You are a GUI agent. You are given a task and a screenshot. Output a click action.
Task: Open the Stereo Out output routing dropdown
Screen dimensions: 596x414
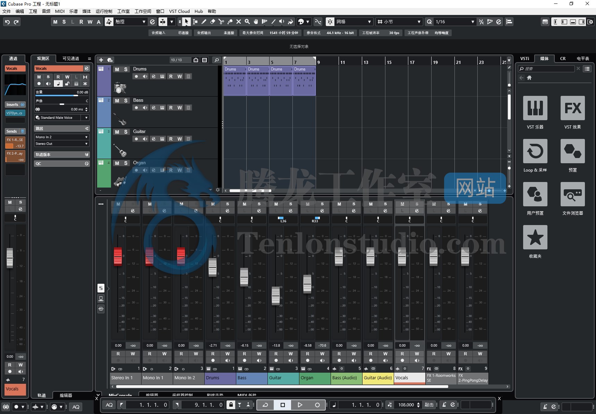62,144
